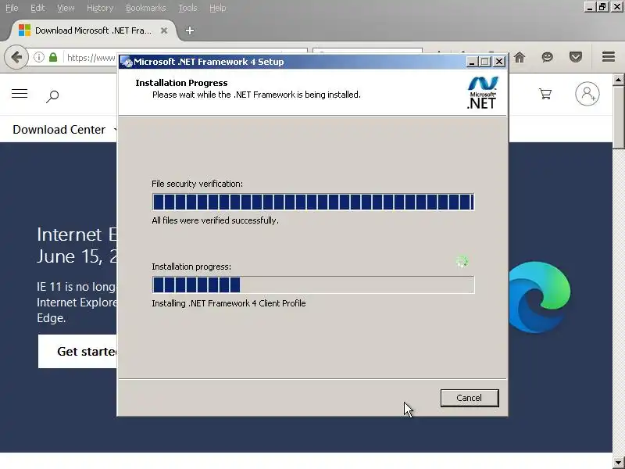Screen dimensions: 625x469
Task: Click the Setup dialog title bar icon
Action: [x=127, y=62]
